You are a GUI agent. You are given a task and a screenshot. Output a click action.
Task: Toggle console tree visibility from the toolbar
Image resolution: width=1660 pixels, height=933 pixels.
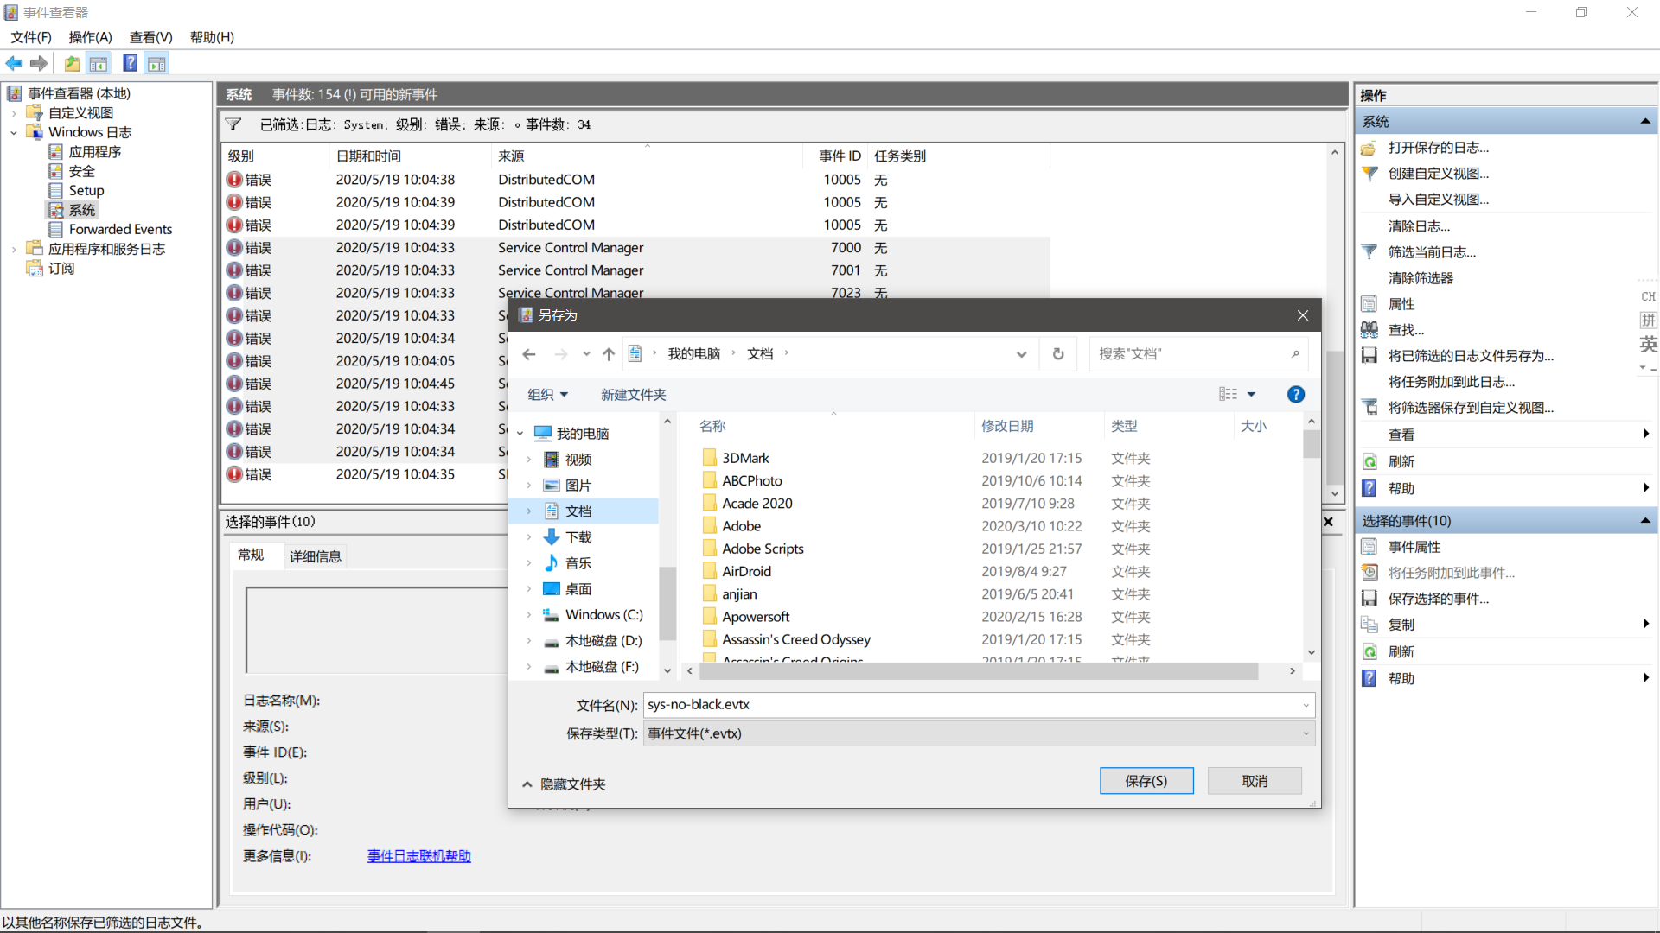pyautogui.click(x=99, y=63)
